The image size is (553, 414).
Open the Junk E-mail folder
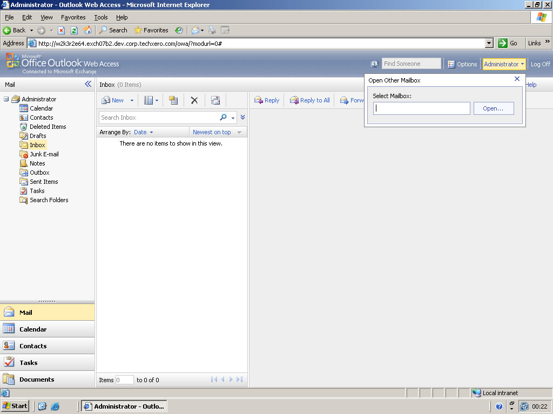[44, 154]
